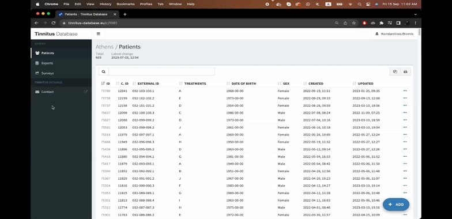Open the user menu for Konstantinos Bromis
Image resolution: width=452 pixels, height=219 pixels.
pyautogui.click(x=394, y=34)
